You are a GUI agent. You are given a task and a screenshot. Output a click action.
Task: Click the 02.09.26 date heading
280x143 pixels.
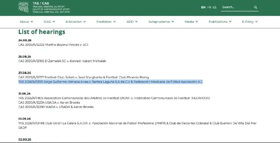click(x=25, y=140)
